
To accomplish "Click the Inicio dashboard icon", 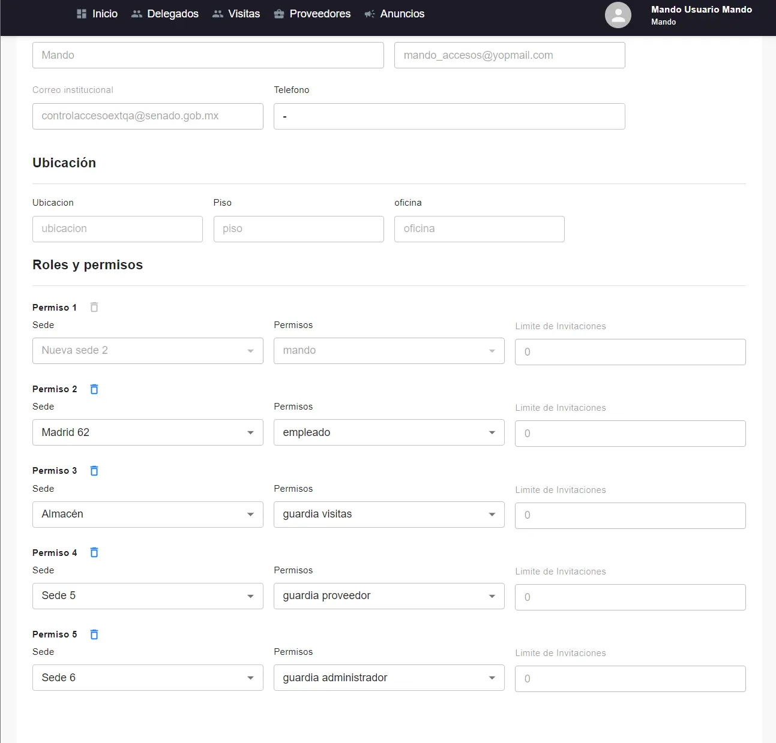I will click(82, 14).
